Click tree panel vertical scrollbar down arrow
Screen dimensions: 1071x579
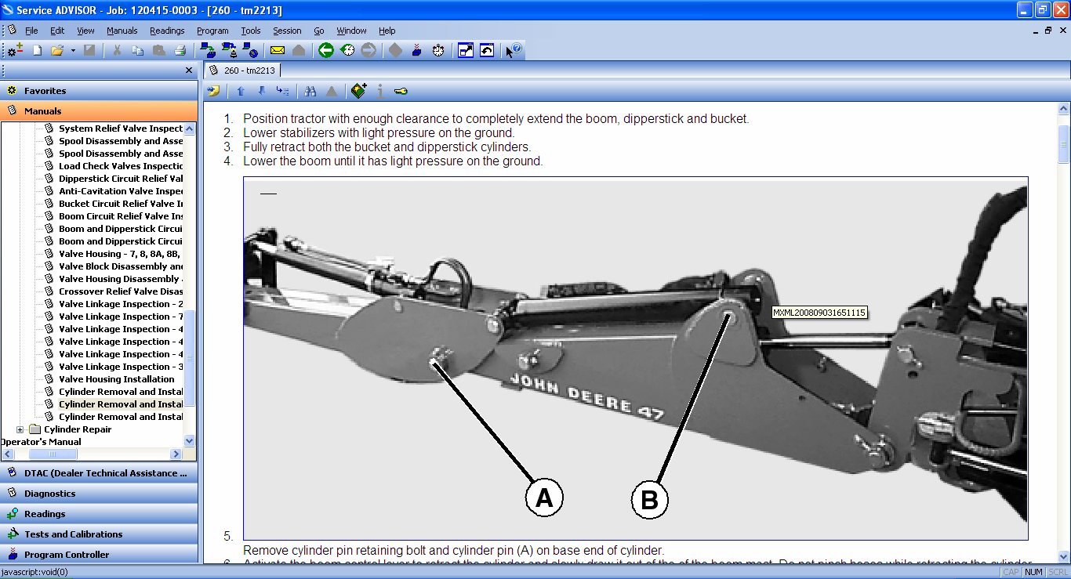[189, 441]
